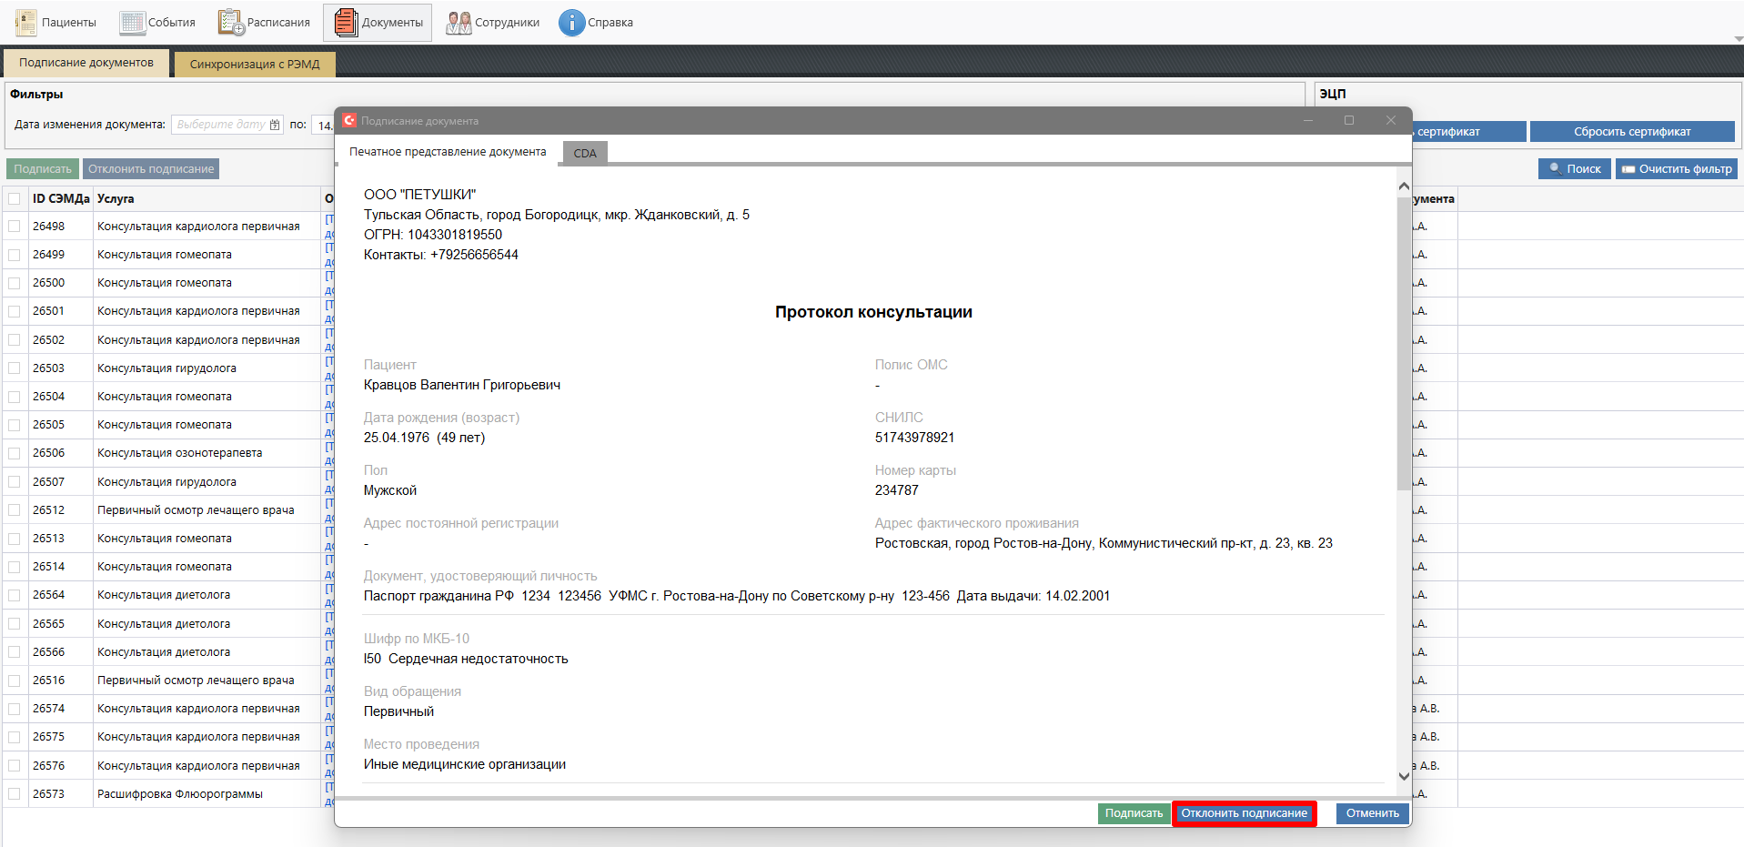Open the Пациенты section icon

(x=25, y=23)
